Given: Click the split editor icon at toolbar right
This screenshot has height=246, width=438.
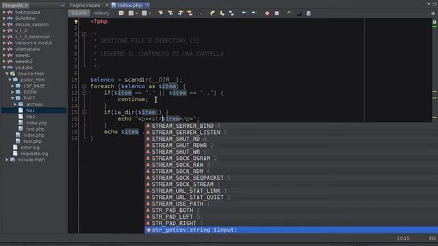Looking at the screenshot, I should [433, 13].
